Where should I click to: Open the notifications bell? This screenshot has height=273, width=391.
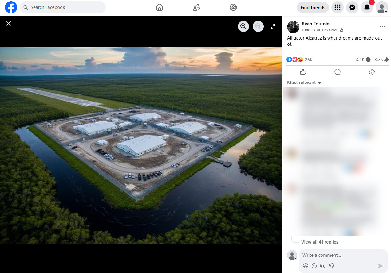pos(367,7)
